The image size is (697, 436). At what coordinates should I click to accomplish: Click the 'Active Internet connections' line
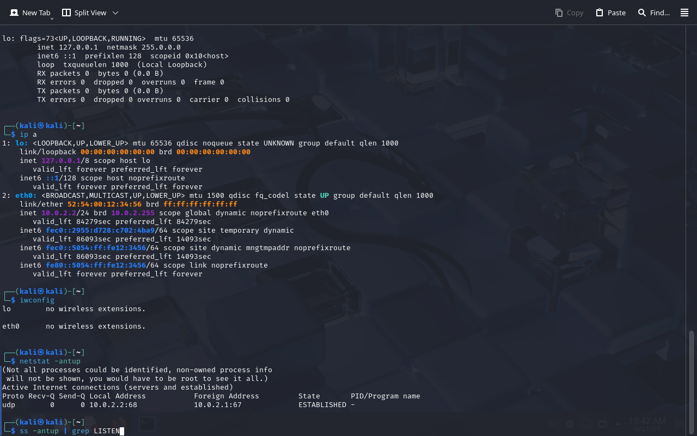(x=118, y=387)
